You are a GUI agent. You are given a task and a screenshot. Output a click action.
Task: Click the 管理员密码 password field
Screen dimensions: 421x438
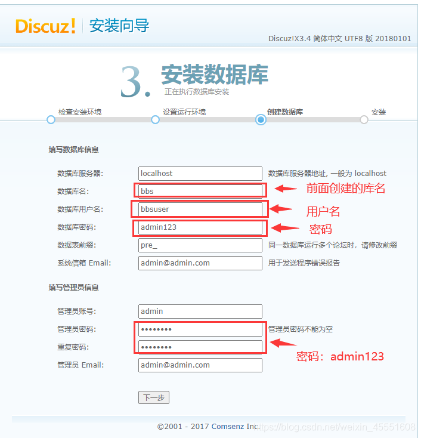click(x=200, y=329)
